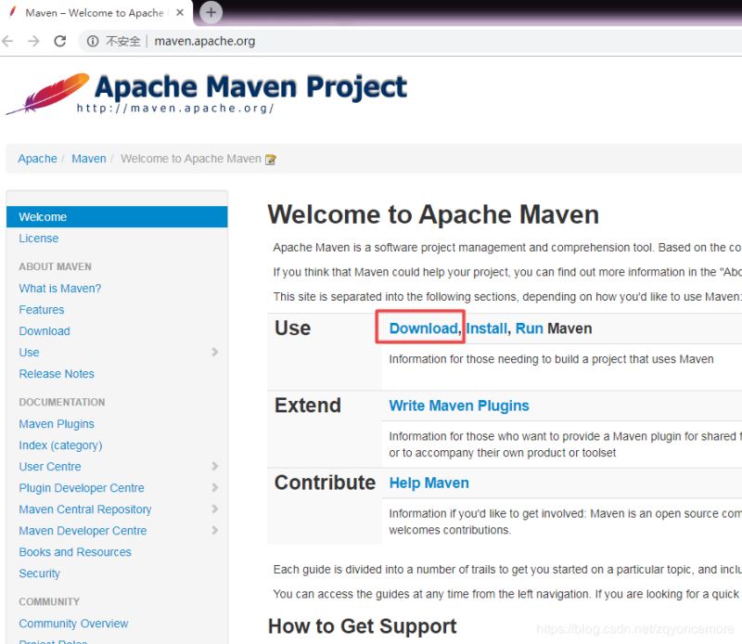Open the Use sidebar entry
The image size is (742, 644).
(30, 353)
